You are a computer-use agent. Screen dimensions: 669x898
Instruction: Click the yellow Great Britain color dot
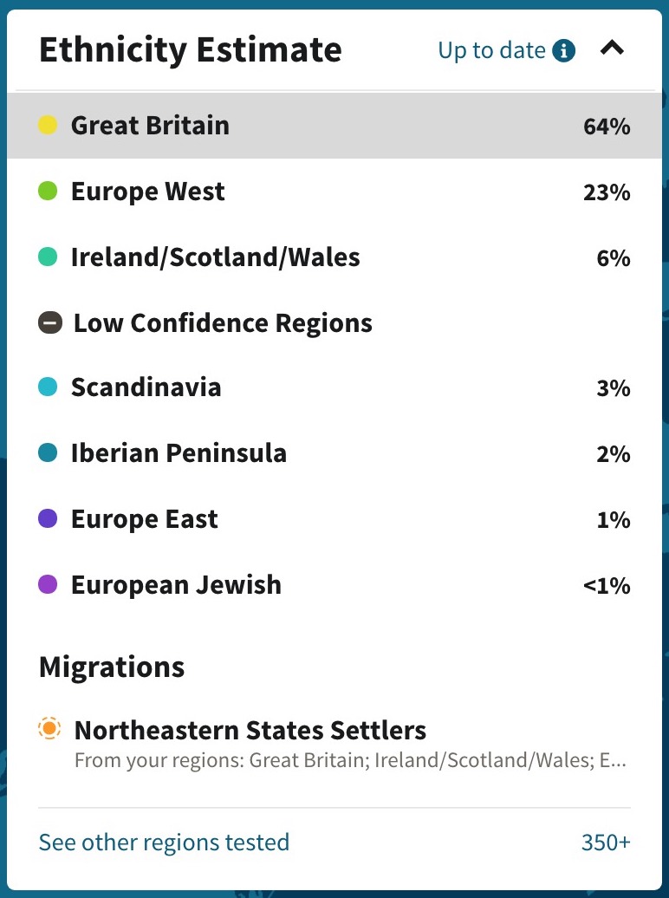(48, 126)
